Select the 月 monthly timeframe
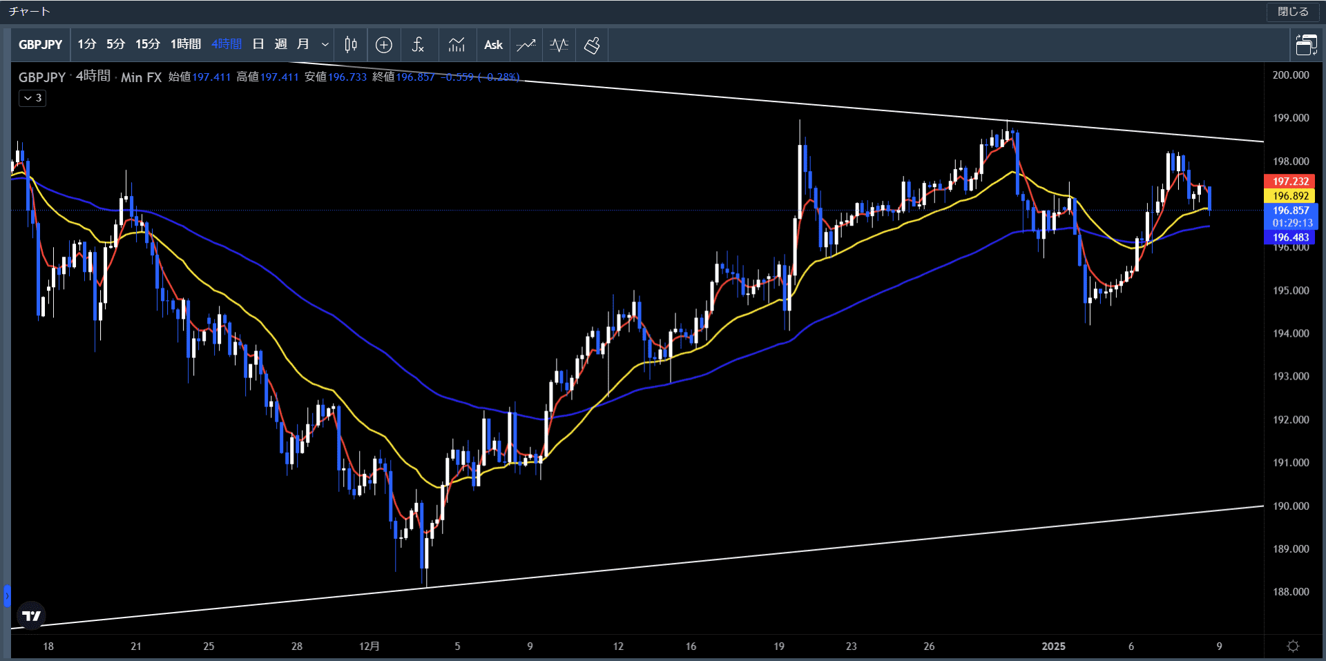This screenshot has width=1326, height=661. coord(302,44)
